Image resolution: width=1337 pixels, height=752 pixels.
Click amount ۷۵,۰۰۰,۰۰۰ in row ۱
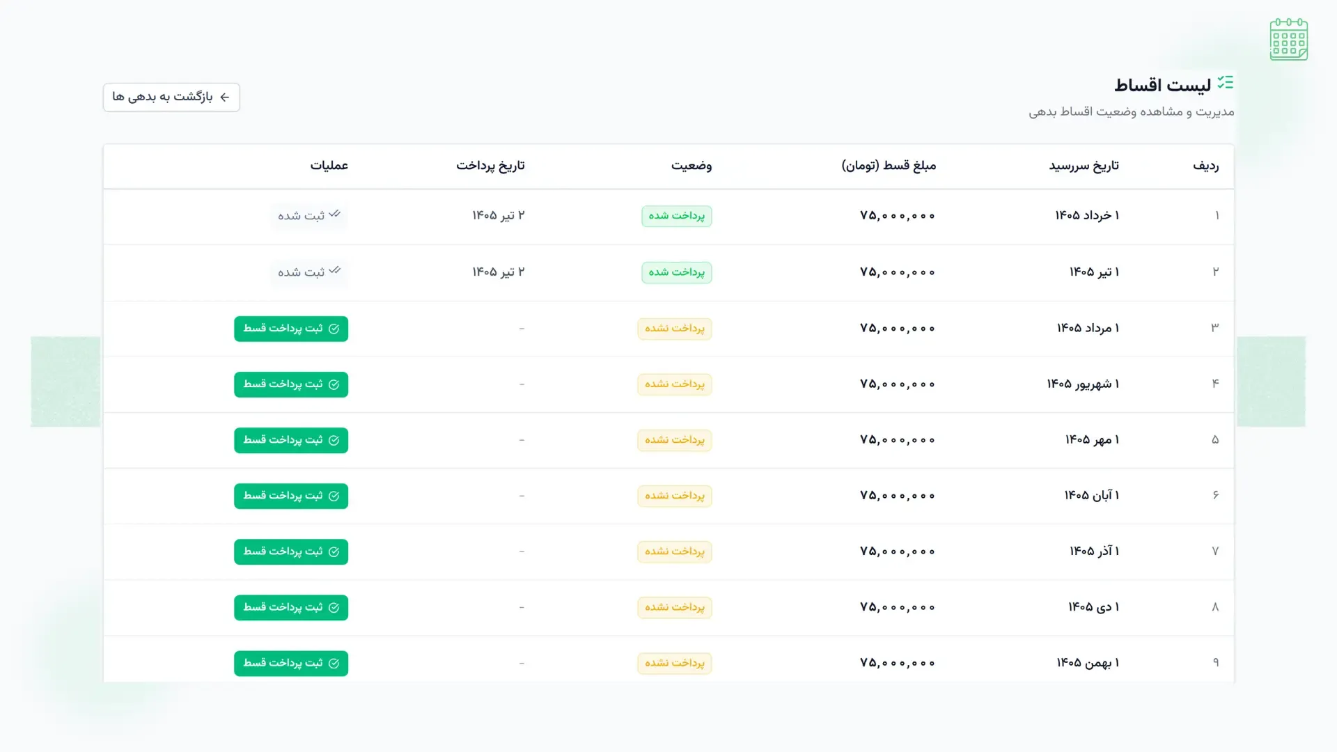898,216
